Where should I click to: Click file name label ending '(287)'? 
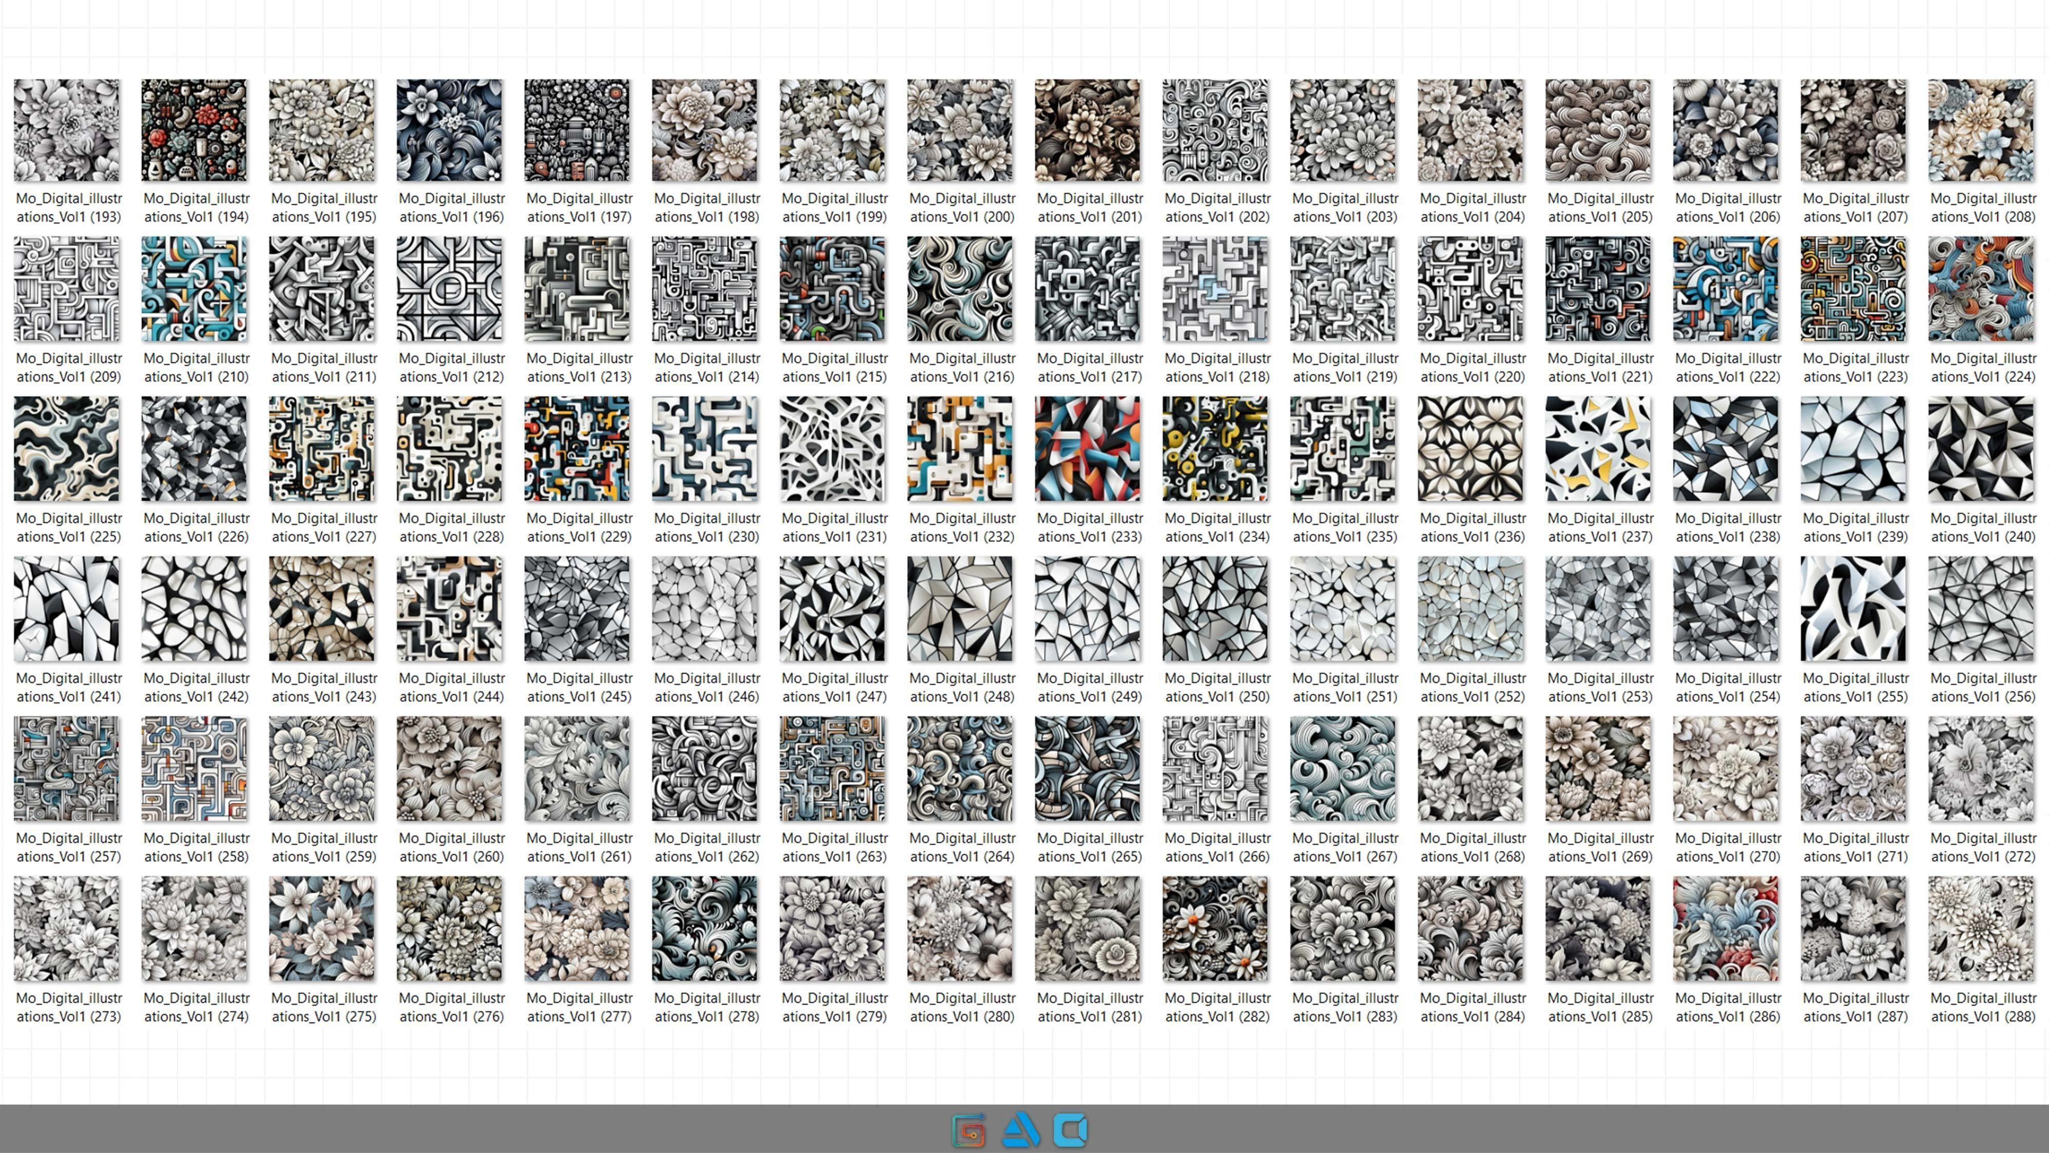point(1855,1007)
